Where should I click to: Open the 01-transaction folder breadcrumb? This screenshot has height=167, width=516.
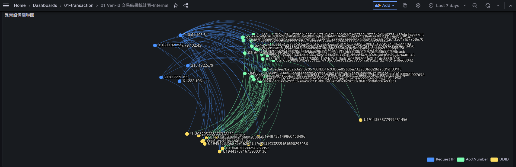(79, 5)
